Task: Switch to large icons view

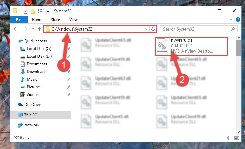Action: tap(237, 138)
